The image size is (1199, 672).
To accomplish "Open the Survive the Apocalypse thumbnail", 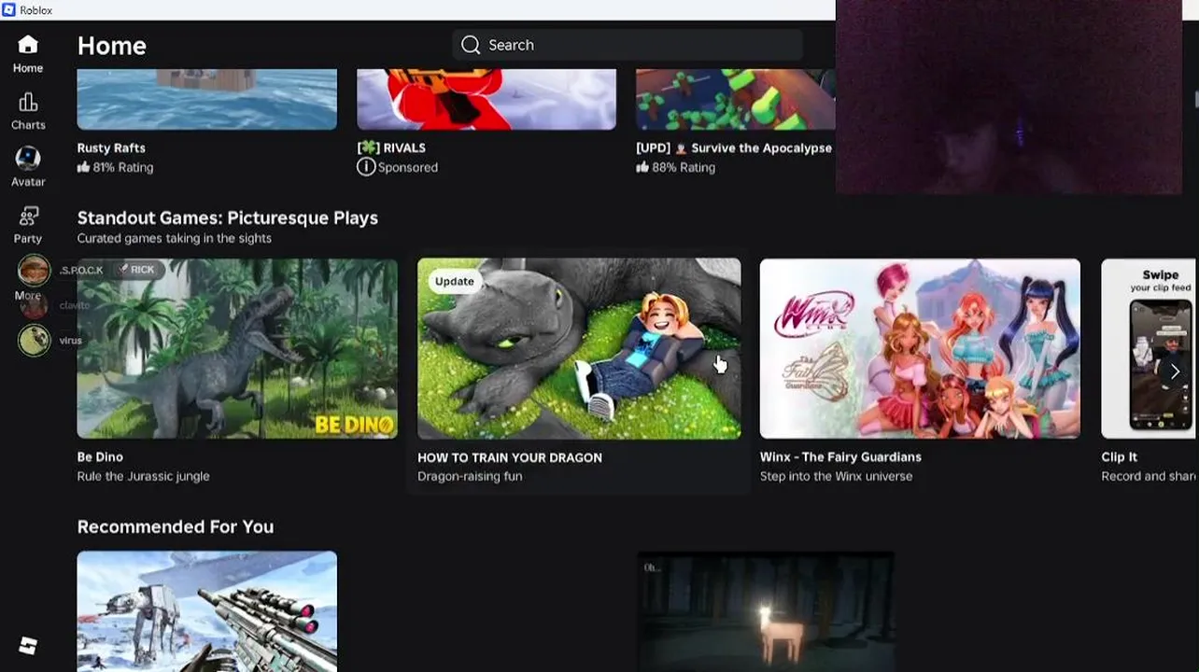I will (736, 99).
